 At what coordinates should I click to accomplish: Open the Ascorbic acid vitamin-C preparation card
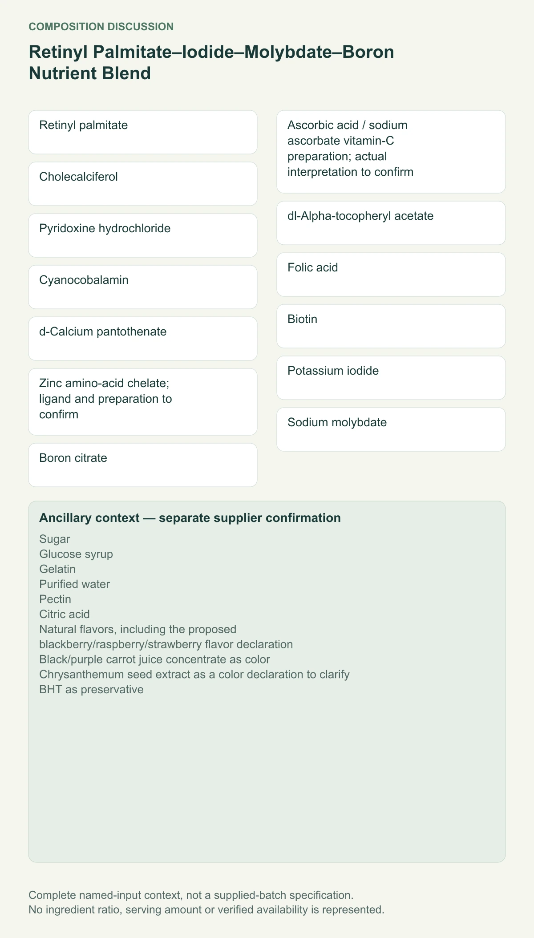tap(391, 152)
